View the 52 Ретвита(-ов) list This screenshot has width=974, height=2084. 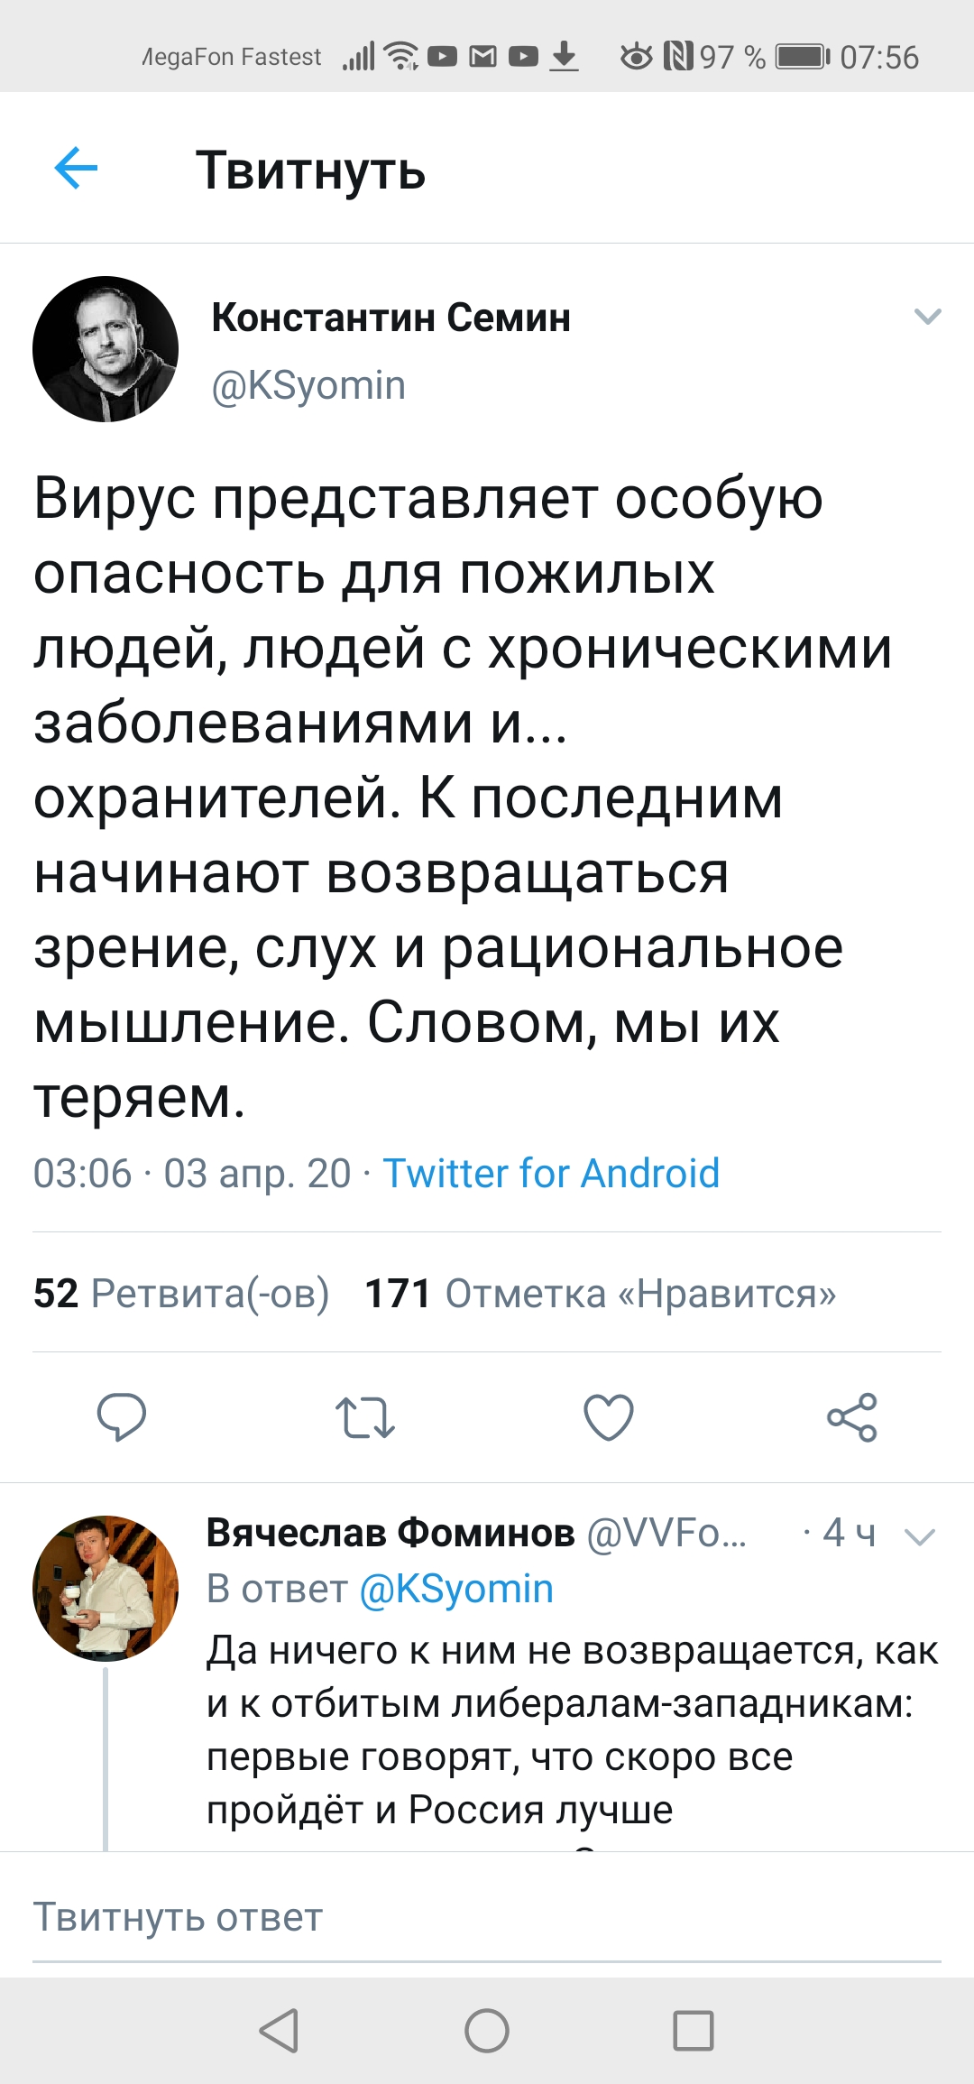[181, 1293]
